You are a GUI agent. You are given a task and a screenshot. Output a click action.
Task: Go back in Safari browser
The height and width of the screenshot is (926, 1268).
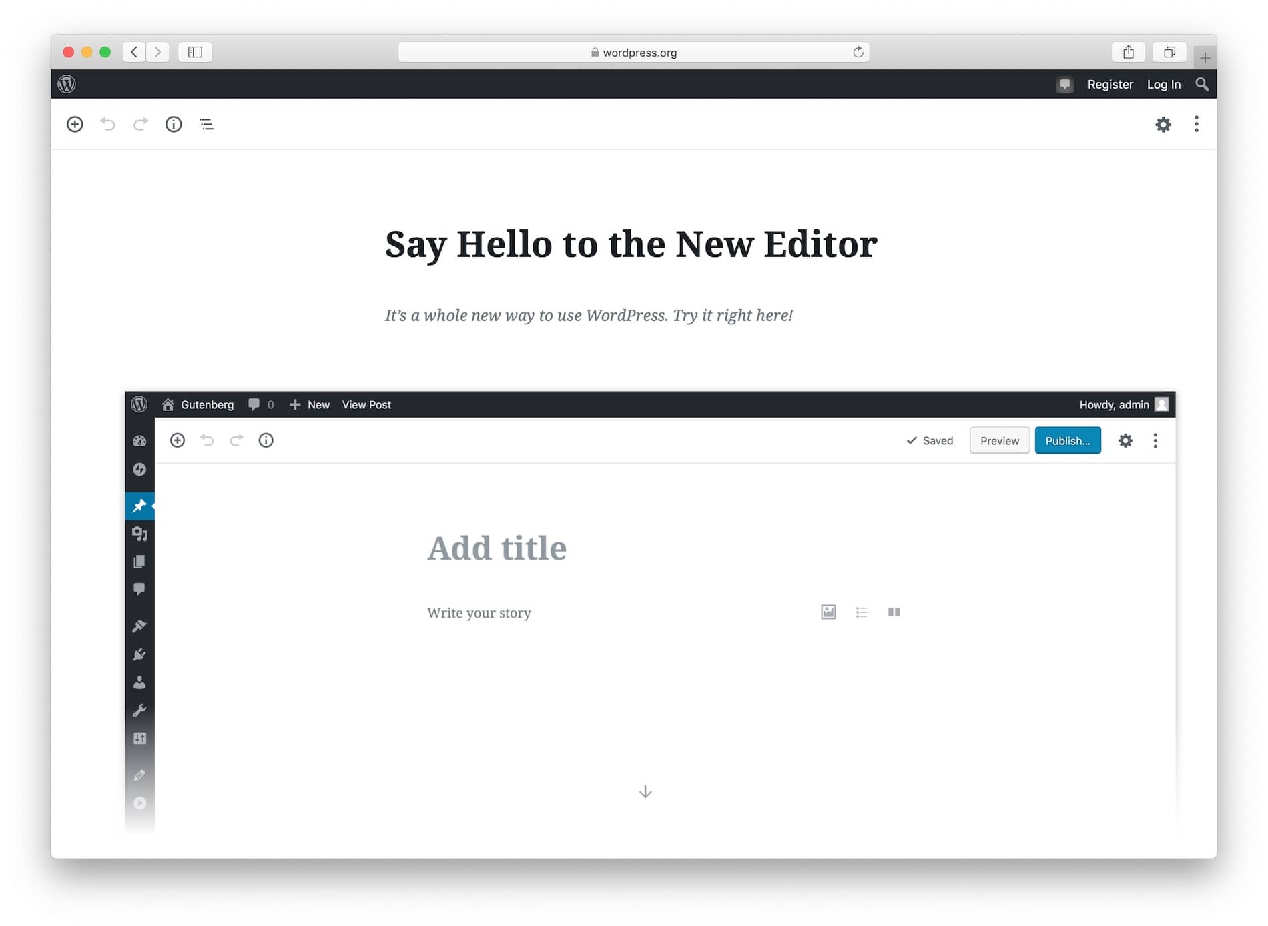(x=134, y=52)
